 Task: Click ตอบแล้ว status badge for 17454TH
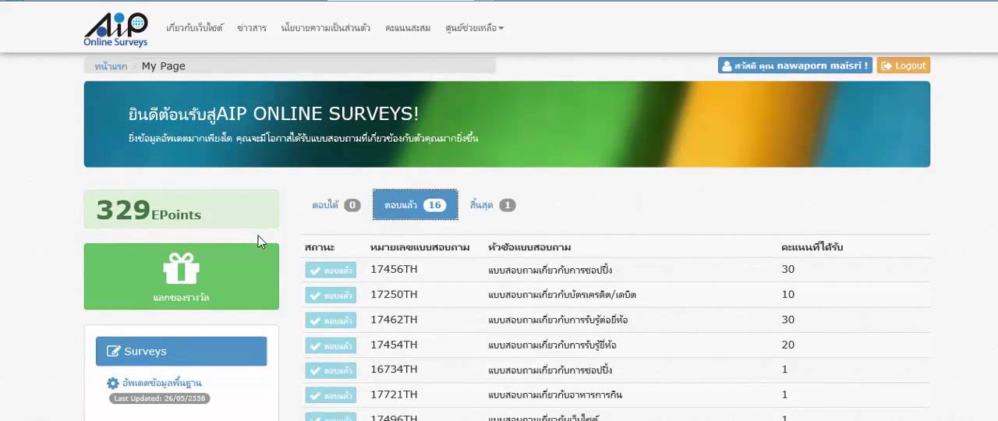click(331, 345)
